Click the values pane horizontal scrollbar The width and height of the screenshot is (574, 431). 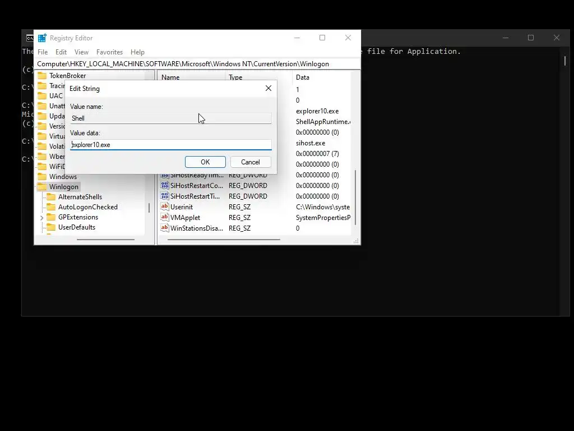[x=224, y=240]
